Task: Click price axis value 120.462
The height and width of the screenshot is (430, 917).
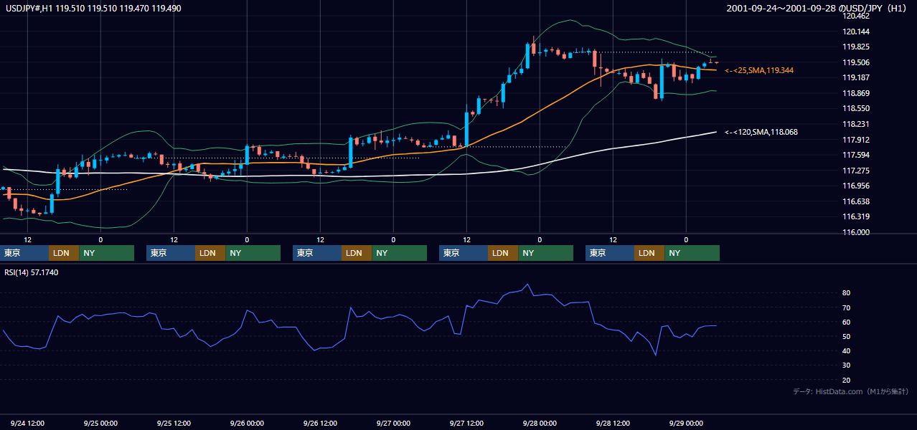Action: pos(857,16)
